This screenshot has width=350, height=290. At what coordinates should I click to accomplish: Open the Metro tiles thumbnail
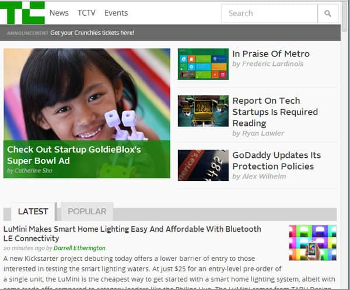(202, 64)
